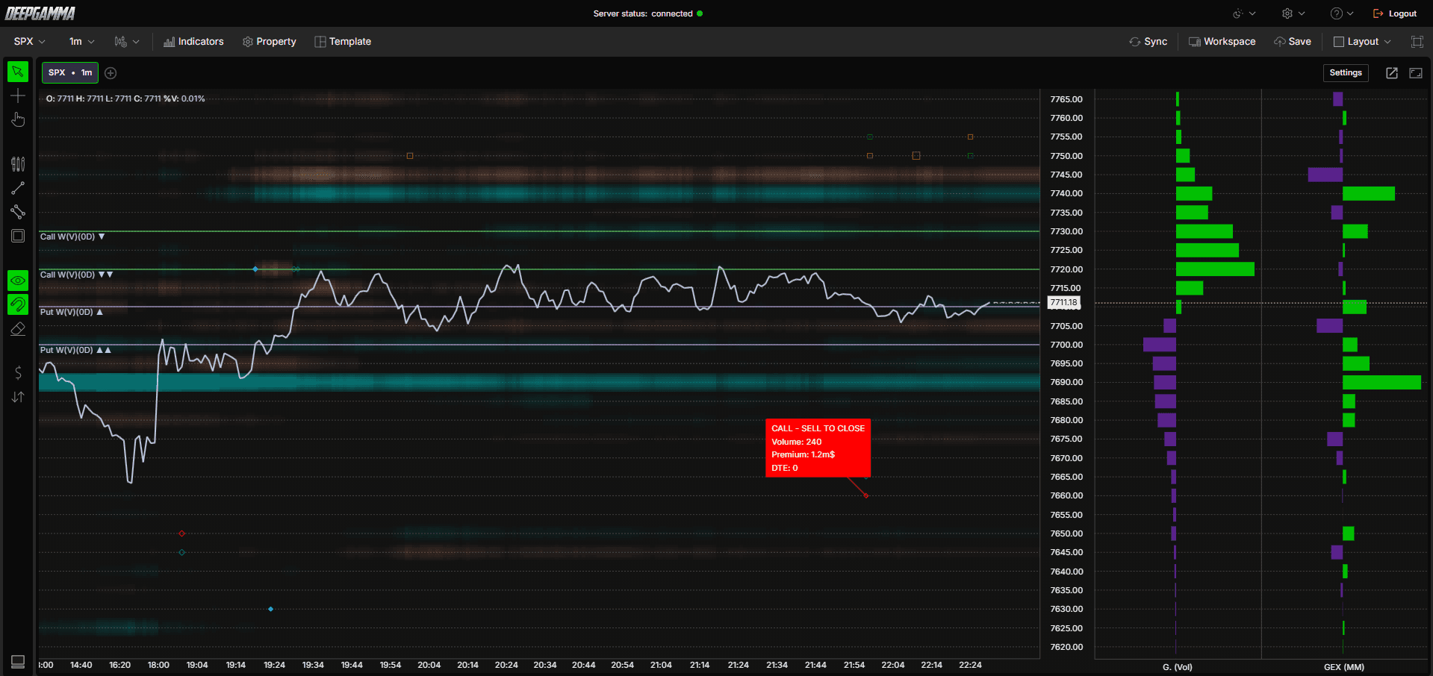The width and height of the screenshot is (1433, 676).
Task: Open the Template menu
Action: pos(343,42)
